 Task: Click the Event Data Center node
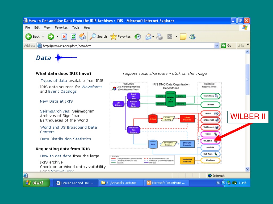point(134,96)
